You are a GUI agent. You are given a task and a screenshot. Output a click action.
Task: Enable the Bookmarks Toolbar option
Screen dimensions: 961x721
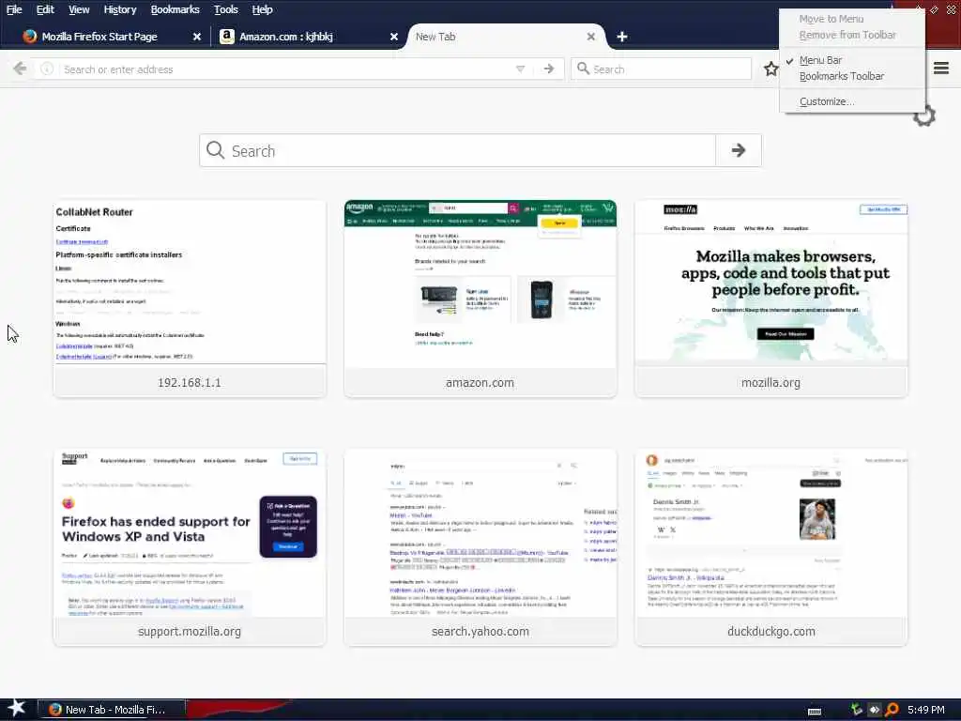pos(852,76)
